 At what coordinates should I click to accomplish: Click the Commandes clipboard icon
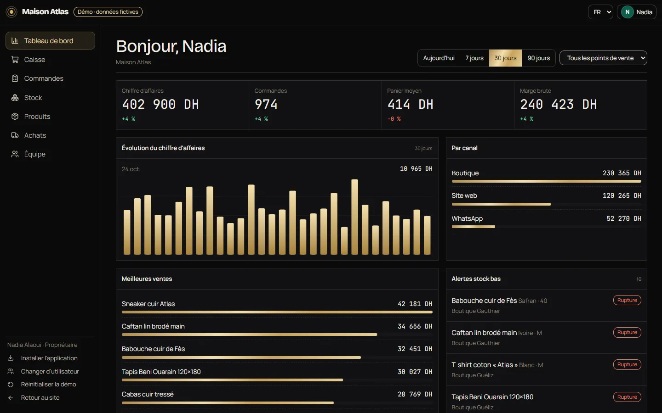click(15, 78)
